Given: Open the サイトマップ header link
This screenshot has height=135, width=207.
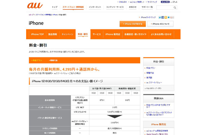Looking at the screenshot, I should (152, 2).
